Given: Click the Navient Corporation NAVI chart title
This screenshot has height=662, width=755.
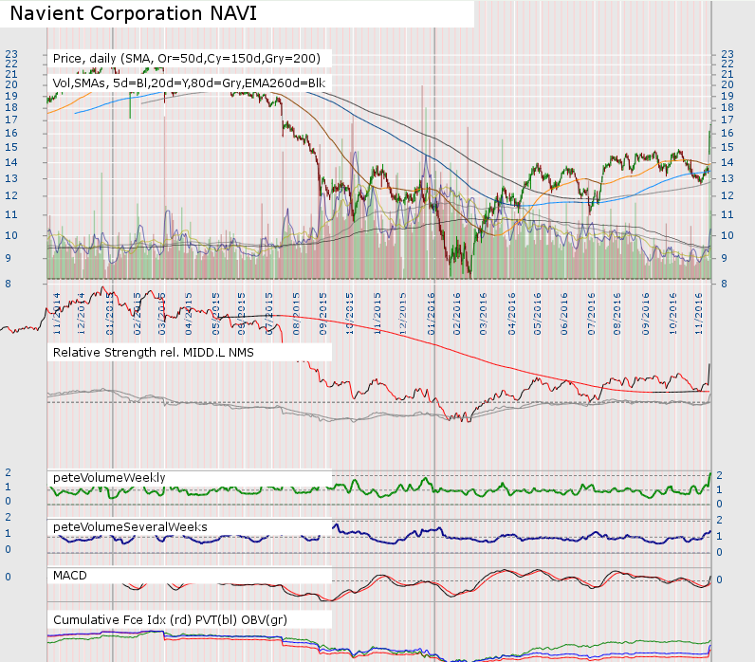Looking at the screenshot, I should click(x=133, y=14).
